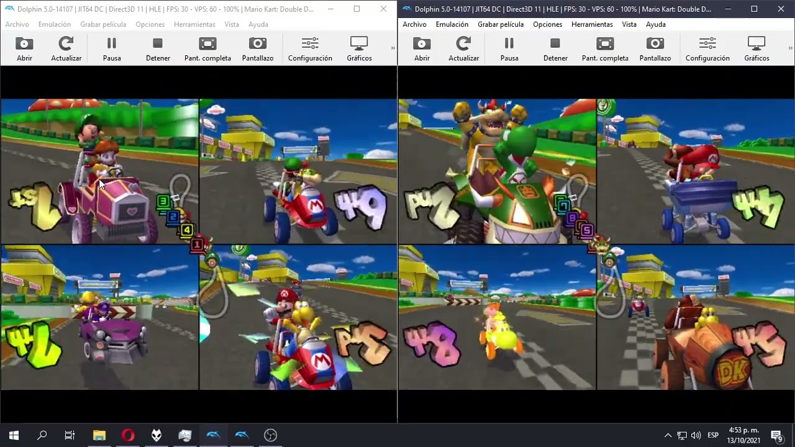Pause emulation in right Dolphin window
This screenshot has height=447, width=795.
509,49
